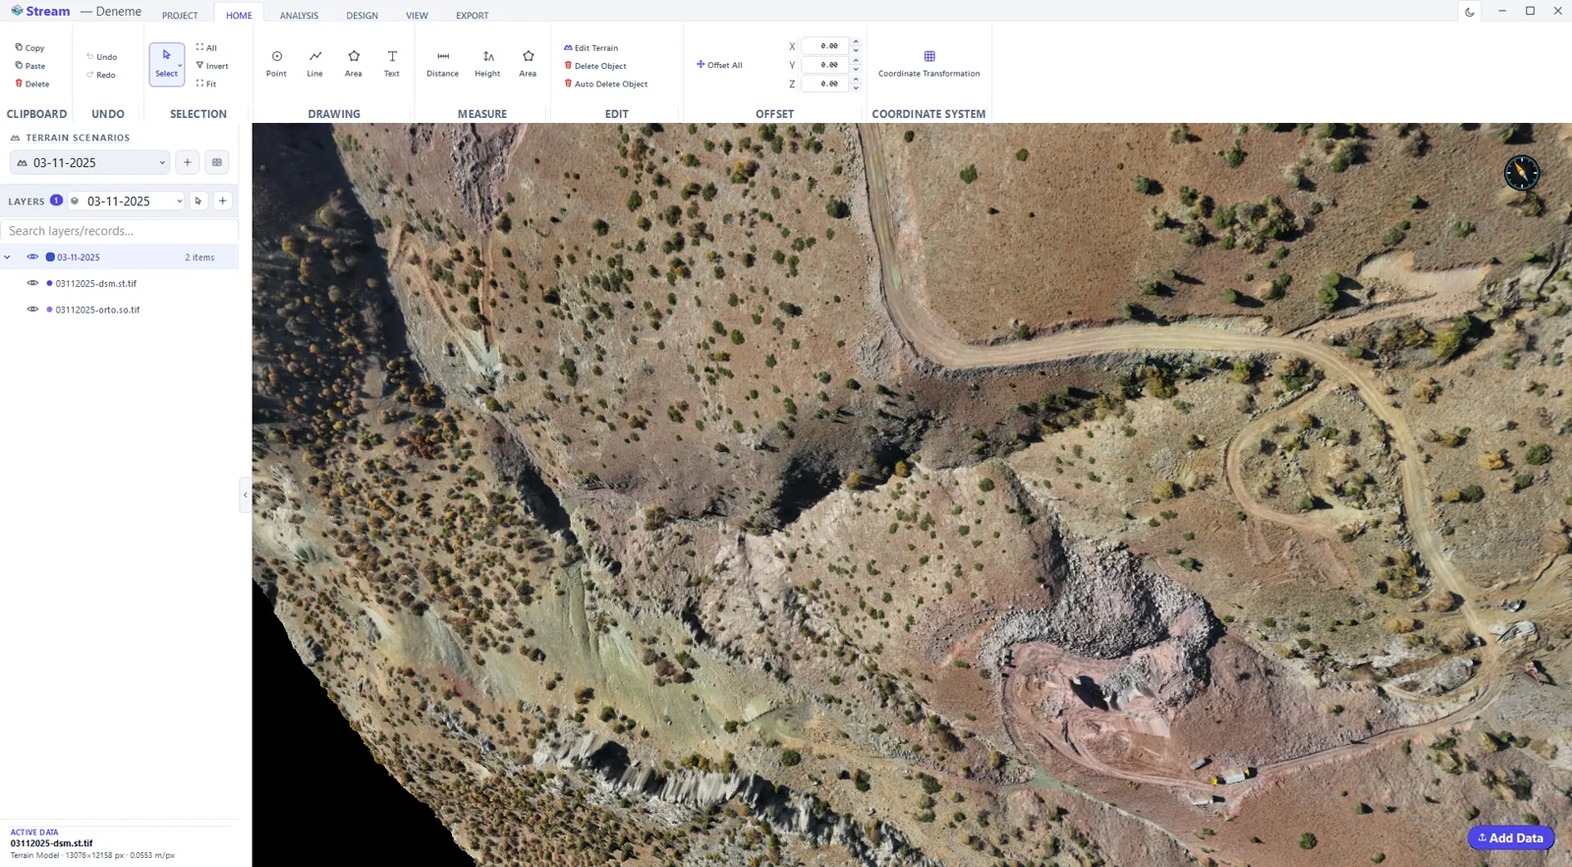This screenshot has width=1572, height=867.
Task: Hide the 03112025-orto.so.tif layer
Action: pos(32,310)
